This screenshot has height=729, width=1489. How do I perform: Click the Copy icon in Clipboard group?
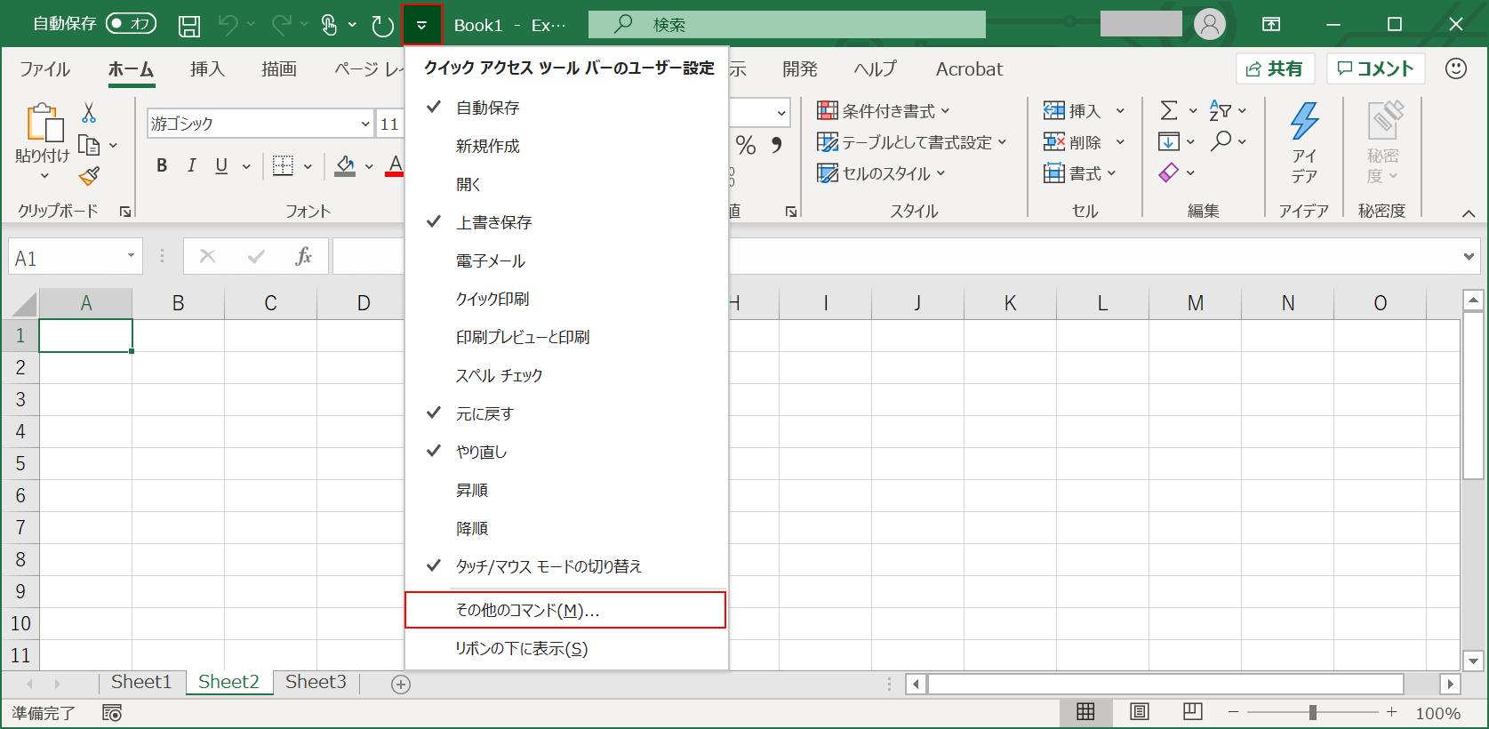[89, 144]
